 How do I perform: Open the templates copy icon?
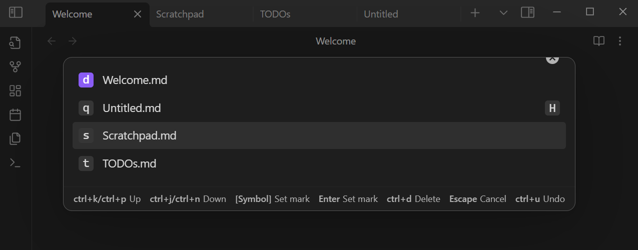15,138
